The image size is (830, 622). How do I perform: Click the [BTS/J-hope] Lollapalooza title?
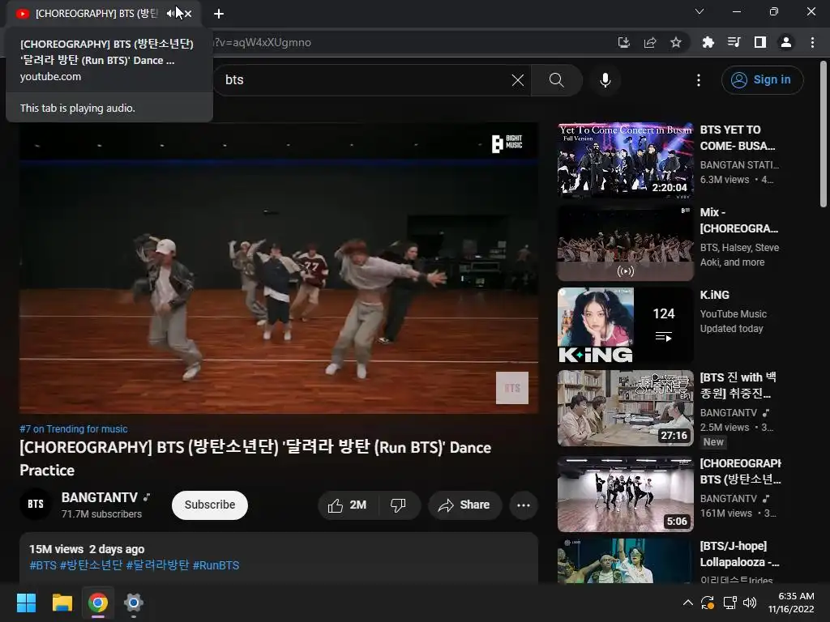pos(739,554)
